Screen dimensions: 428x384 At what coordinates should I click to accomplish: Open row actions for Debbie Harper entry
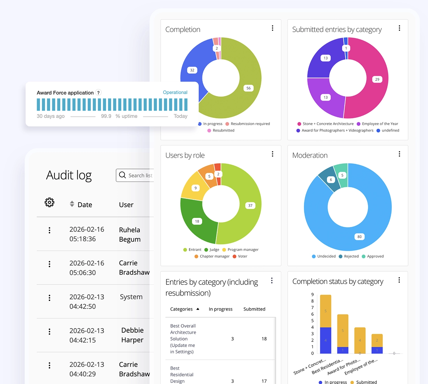(x=49, y=331)
